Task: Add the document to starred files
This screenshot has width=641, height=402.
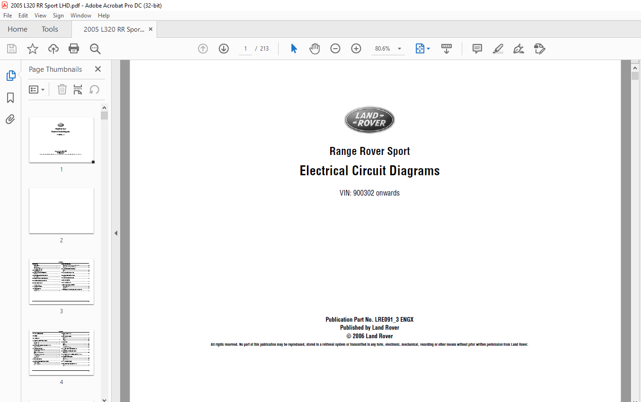Action: click(x=32, y=49)
